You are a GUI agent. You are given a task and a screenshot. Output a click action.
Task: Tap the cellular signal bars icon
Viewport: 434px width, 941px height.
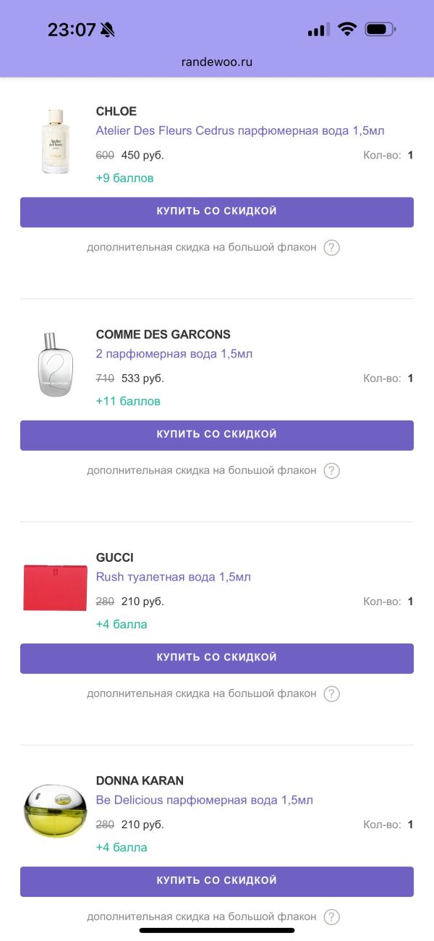pyautogui.click(x=318, y=30)
